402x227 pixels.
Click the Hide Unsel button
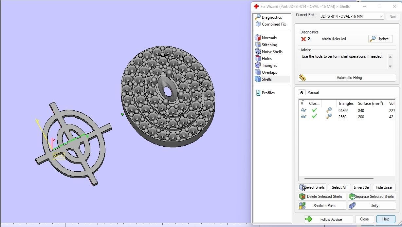(384, 187)
